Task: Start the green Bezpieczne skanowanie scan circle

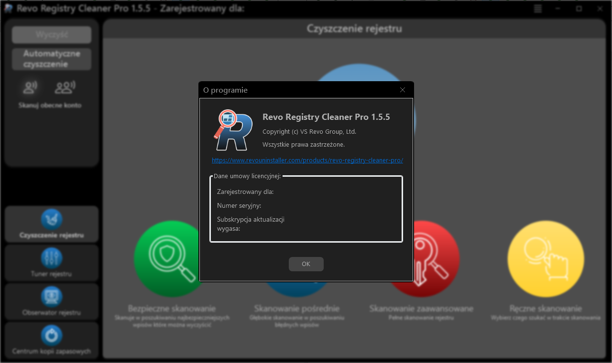Action: click(167, 259)
